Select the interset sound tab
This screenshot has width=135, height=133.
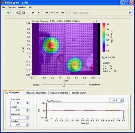tap(79, 93)
